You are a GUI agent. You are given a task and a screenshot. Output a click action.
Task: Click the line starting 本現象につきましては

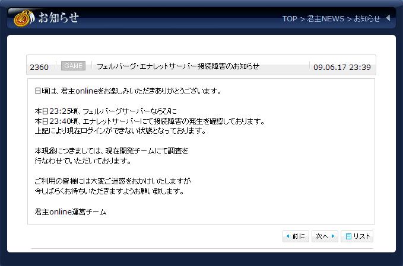click(x=112, y=151)
